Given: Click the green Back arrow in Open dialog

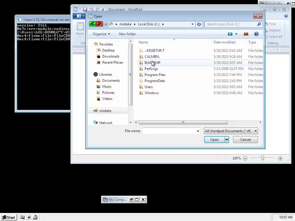Looking at the screenshot, I should [x=92, y=24].
